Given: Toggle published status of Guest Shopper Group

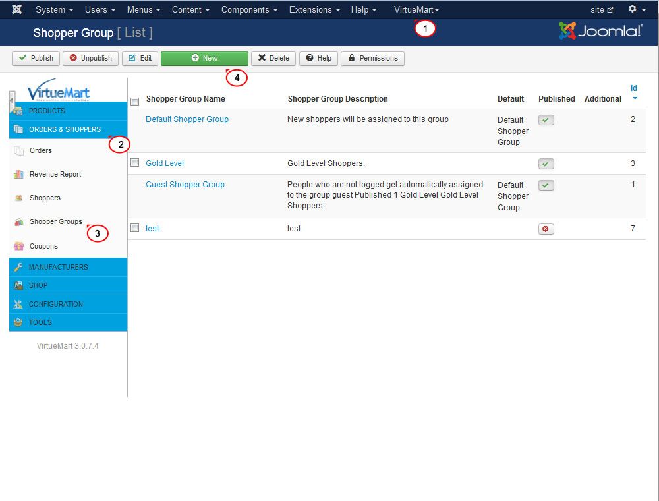Looking at the screenshot, I should (x=546, y=185).
